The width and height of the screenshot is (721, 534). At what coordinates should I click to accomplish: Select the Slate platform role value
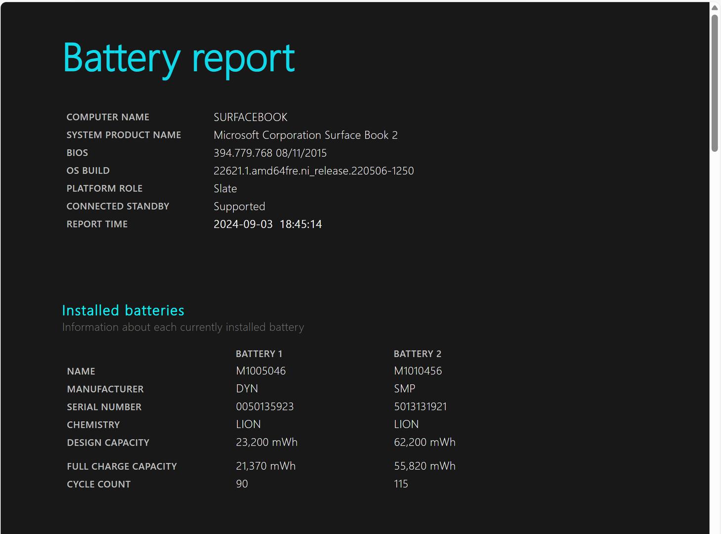coord(225,188)
